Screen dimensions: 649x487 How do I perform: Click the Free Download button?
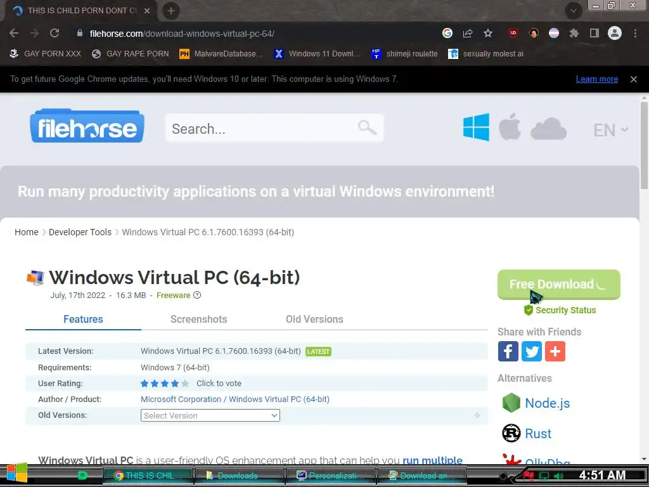pyautogui.click(x=558, y=285)
